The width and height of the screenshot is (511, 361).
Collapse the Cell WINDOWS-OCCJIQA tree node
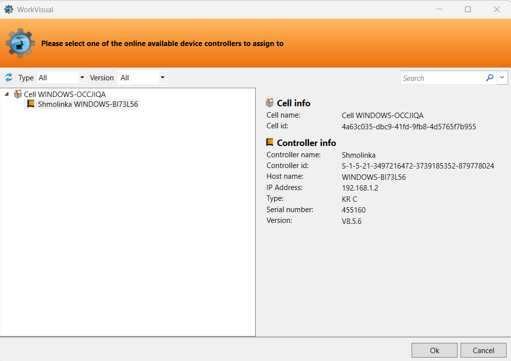coord(6,94)
